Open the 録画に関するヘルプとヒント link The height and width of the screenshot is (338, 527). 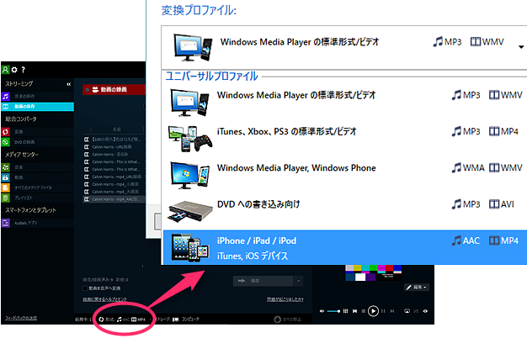tap(105, 299)
